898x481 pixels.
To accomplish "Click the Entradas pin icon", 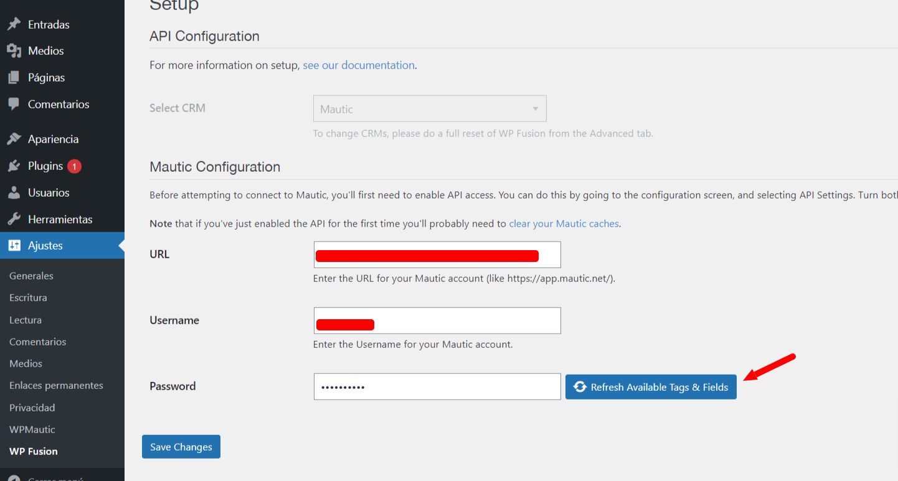I will point(14,24).
